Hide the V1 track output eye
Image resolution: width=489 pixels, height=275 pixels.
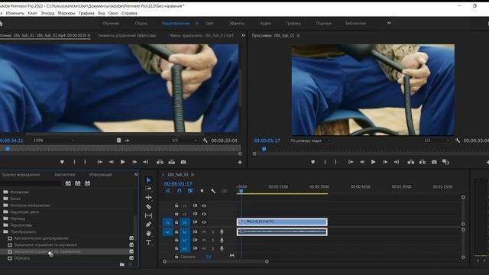pos(204,222)
